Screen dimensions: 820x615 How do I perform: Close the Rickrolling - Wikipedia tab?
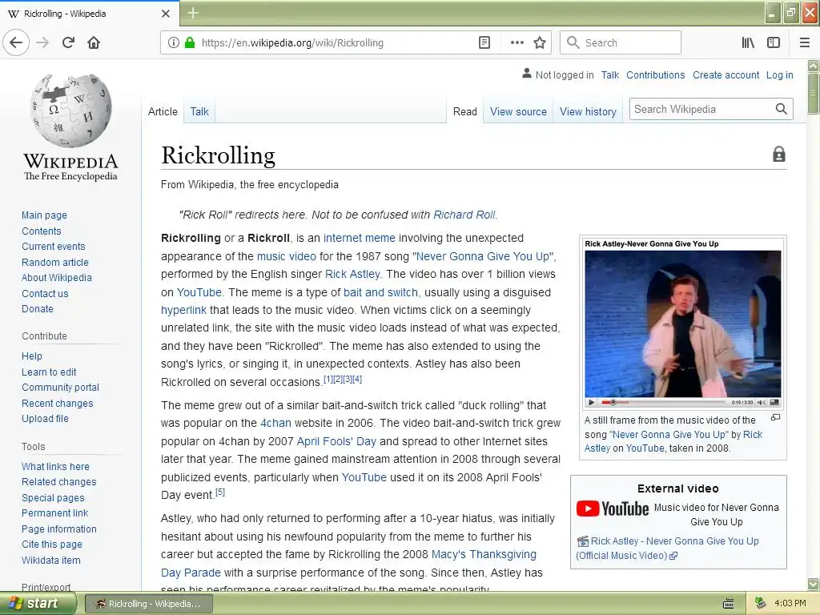[x=166, y=14]
